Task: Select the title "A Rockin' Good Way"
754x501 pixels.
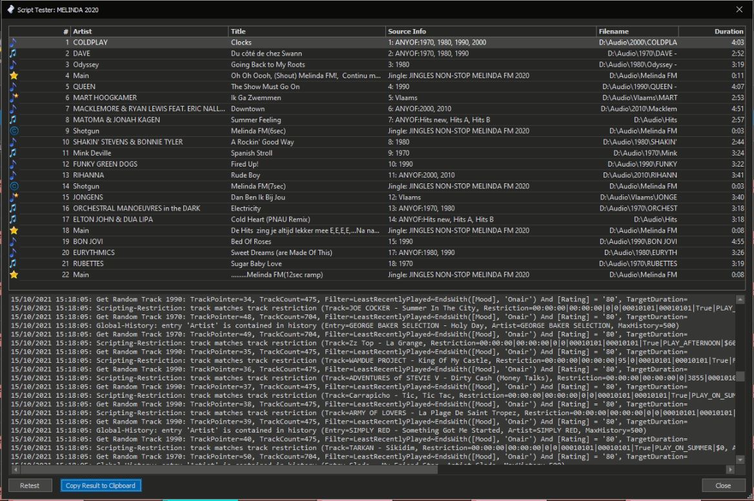Action: tap(262, 142)
